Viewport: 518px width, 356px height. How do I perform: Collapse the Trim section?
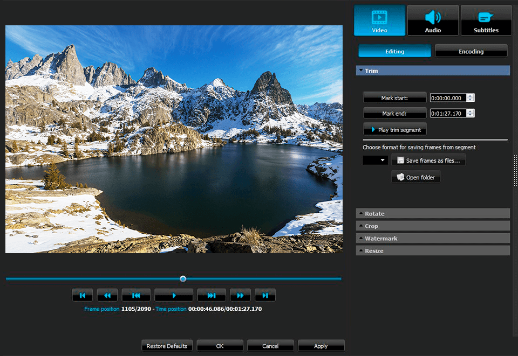click(x=360, y=71)
